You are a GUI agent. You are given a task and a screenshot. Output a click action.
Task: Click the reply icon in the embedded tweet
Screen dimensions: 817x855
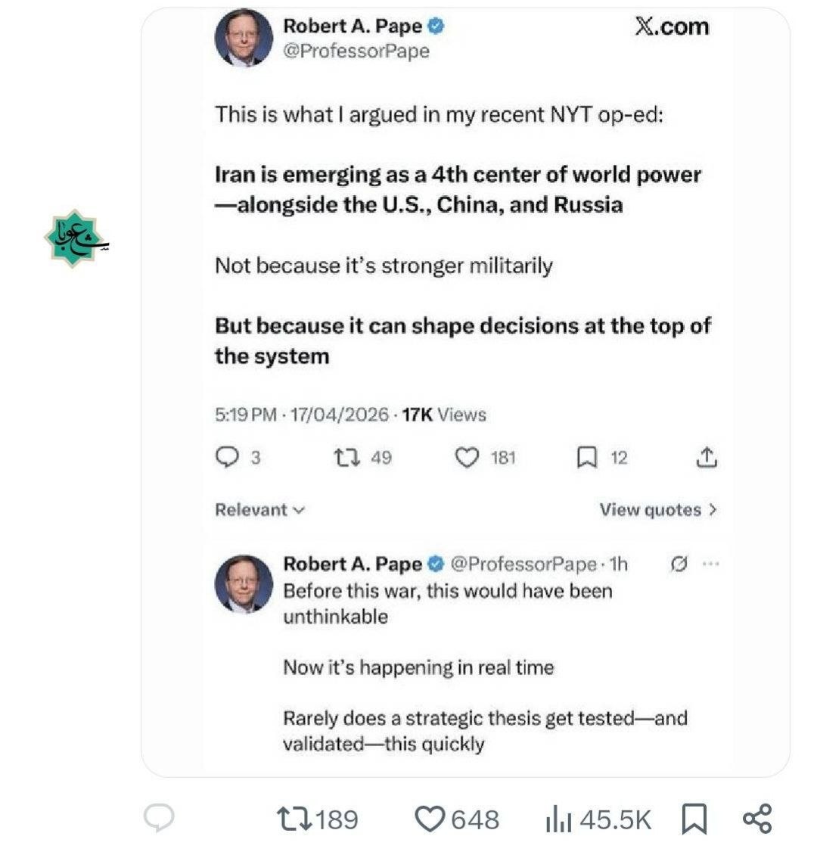(227, 457)
